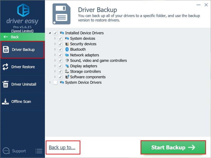The image size is (211, 158).
Task: Open the hamburger list menu icon
Action: [39, 151]
